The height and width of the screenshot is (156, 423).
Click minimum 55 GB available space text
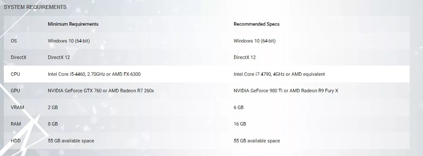(71, 141)
